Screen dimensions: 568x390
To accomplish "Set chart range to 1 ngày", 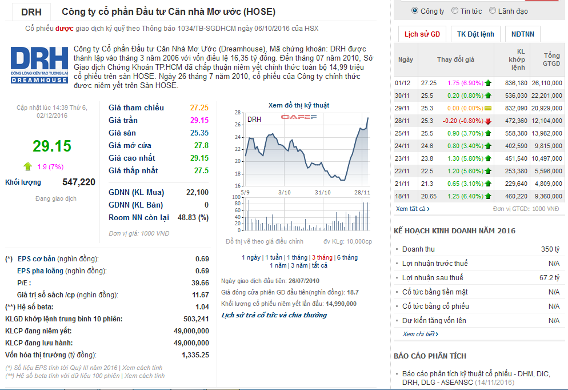I will coord(251,257).
